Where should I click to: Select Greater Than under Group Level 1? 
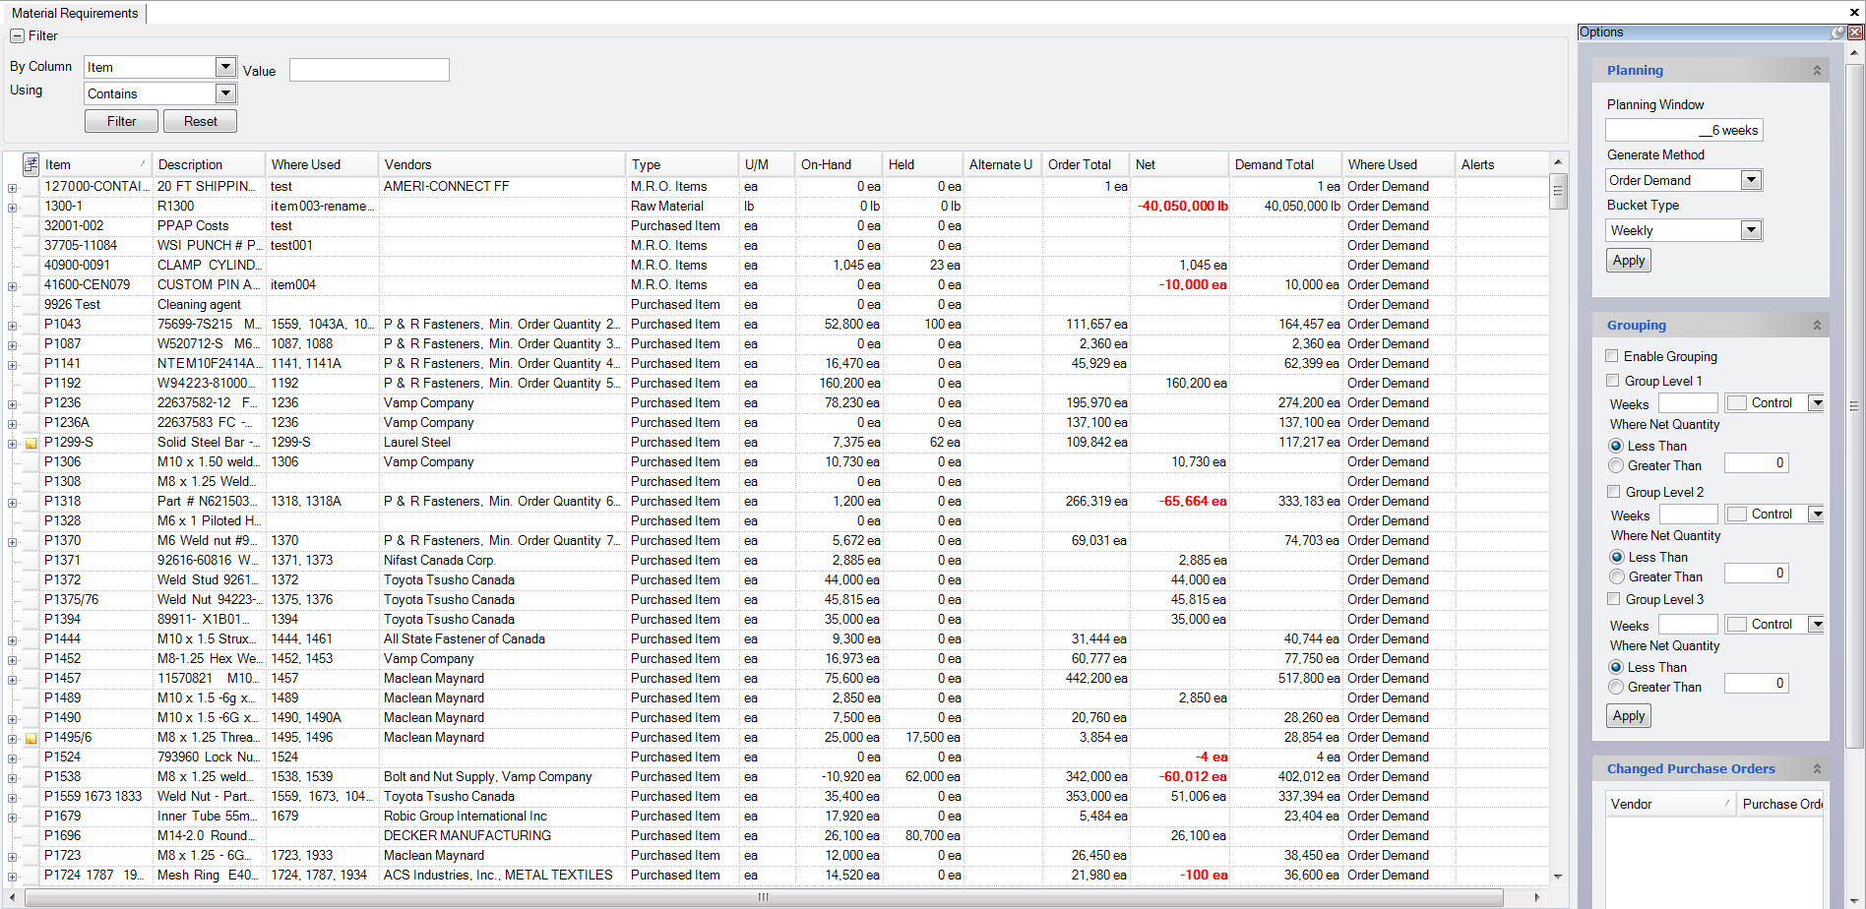pos(1616,466)
